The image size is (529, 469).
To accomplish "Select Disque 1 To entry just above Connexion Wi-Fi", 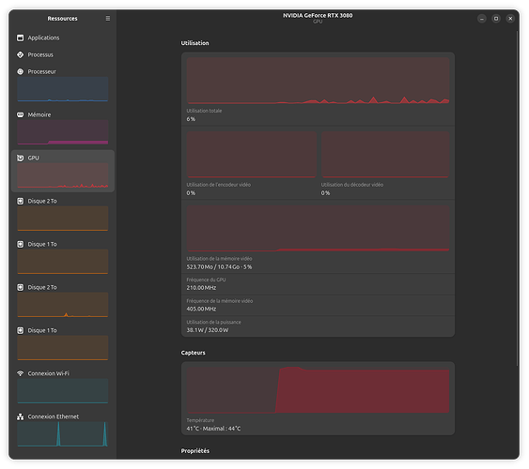I will tap(63, 343).
